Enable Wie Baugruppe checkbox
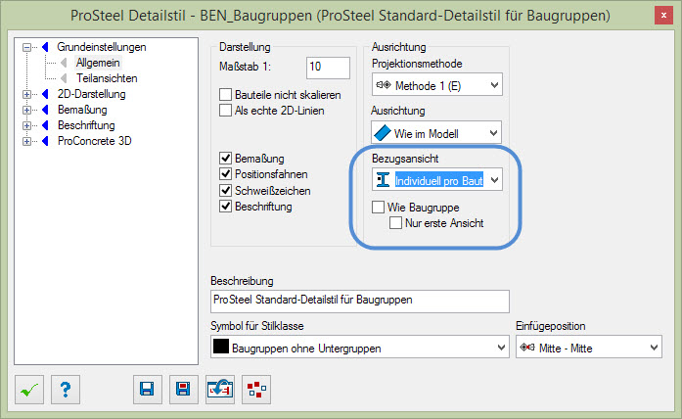 click(x=378, y=207)
